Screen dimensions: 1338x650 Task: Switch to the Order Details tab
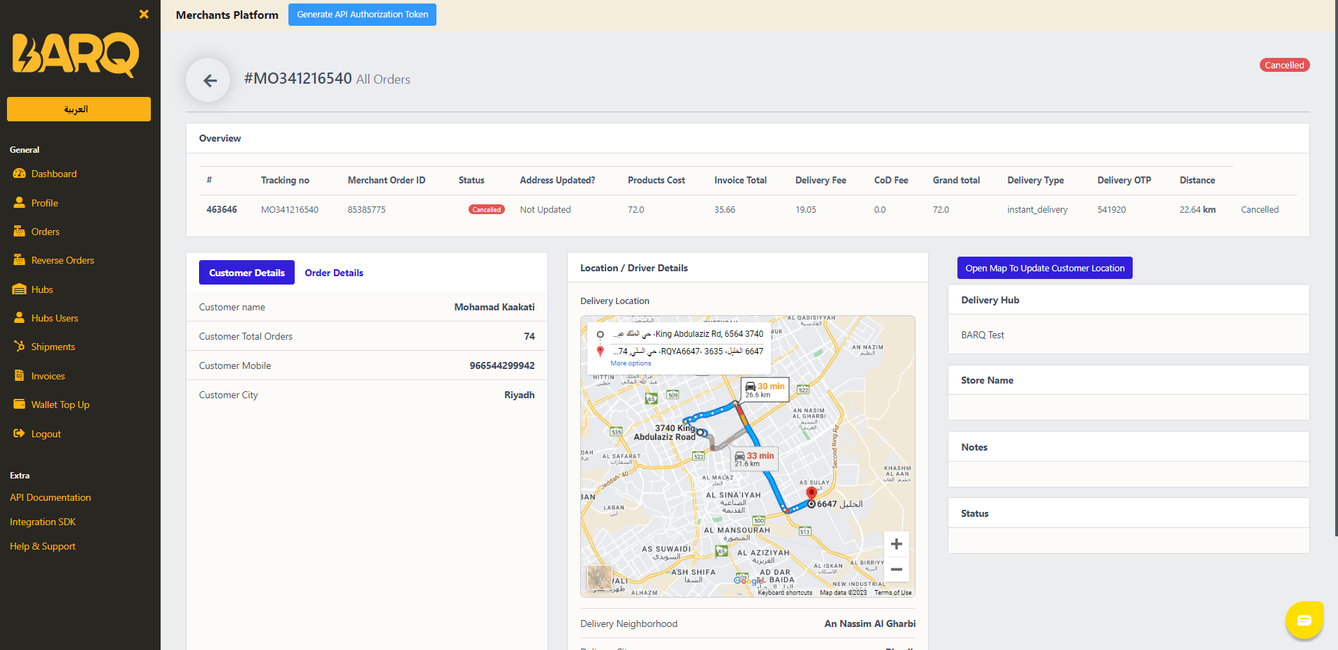(x=334, y=273)
